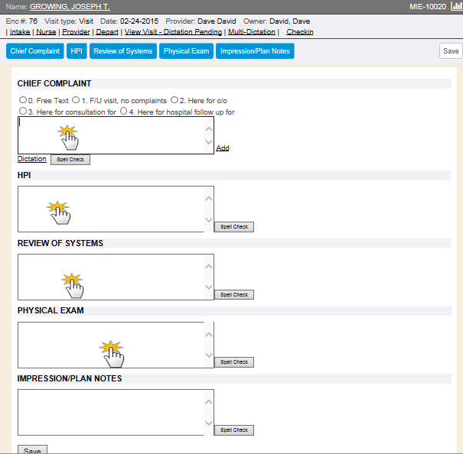Open the HPI section tab

(77, 51)
